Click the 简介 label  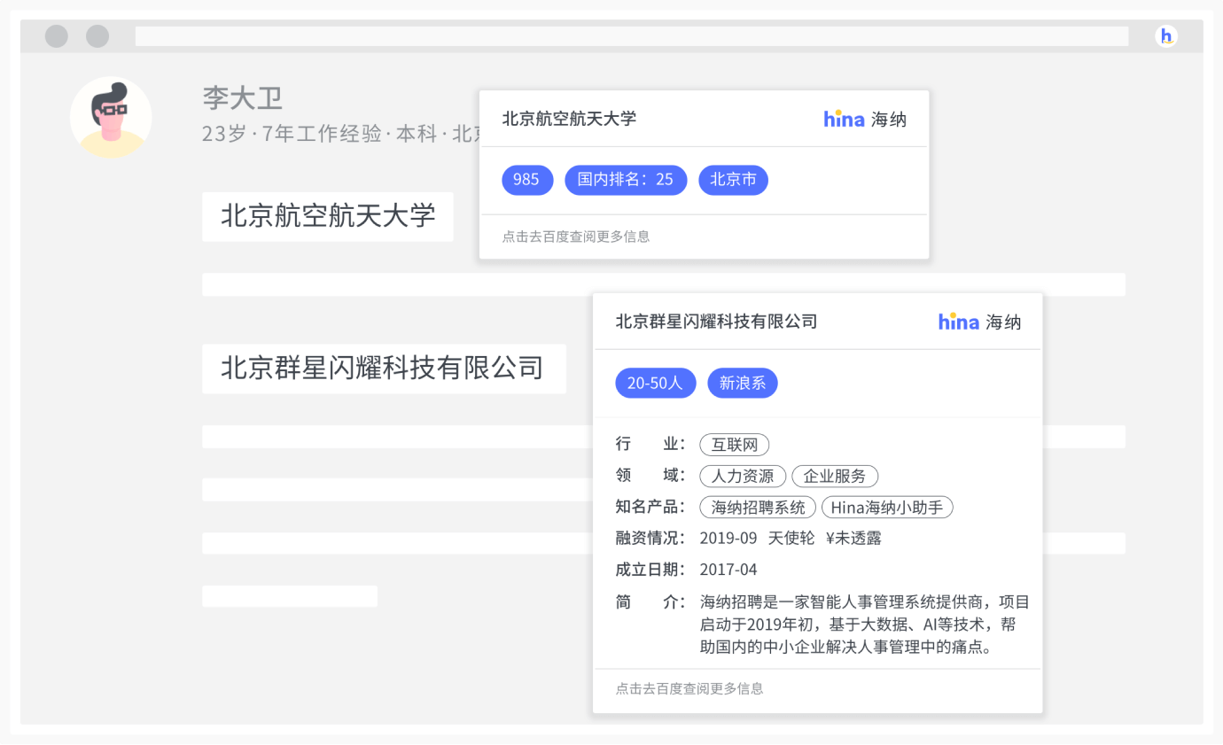click(650, 602)
